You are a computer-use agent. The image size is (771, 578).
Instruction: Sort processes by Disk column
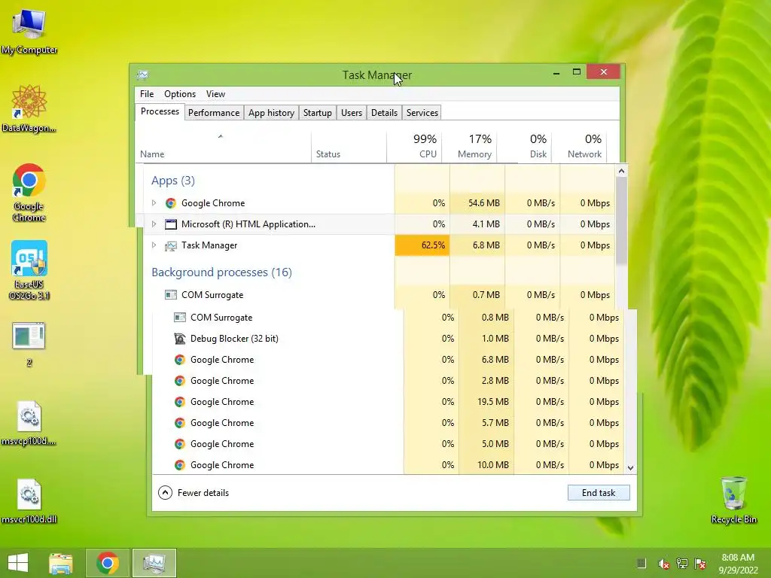[x=525, y=147]
